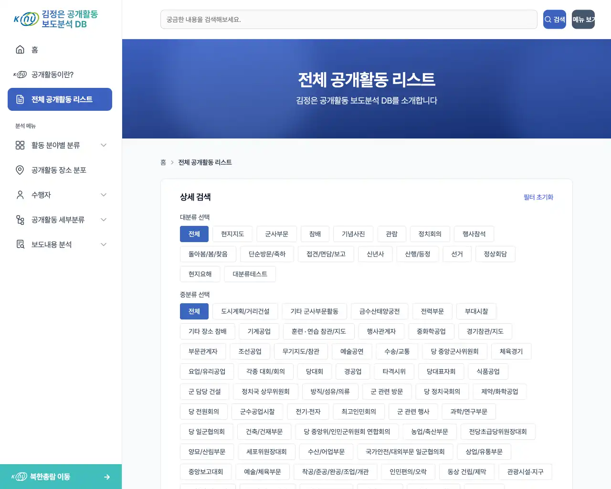Pick the 국가안전/대외부문 일군협의회 chip
The image size is (611, 489).
pos(405,452)
